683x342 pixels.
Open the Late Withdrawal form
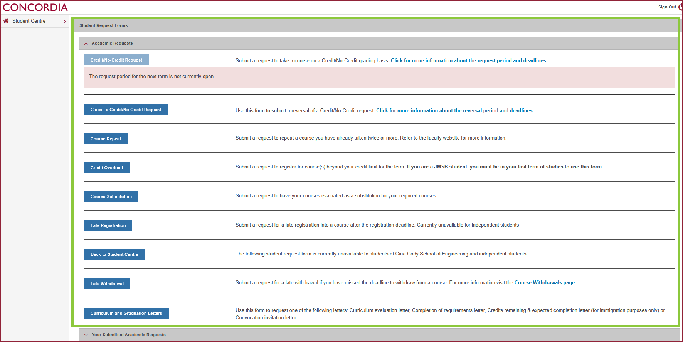pos(107,284)
